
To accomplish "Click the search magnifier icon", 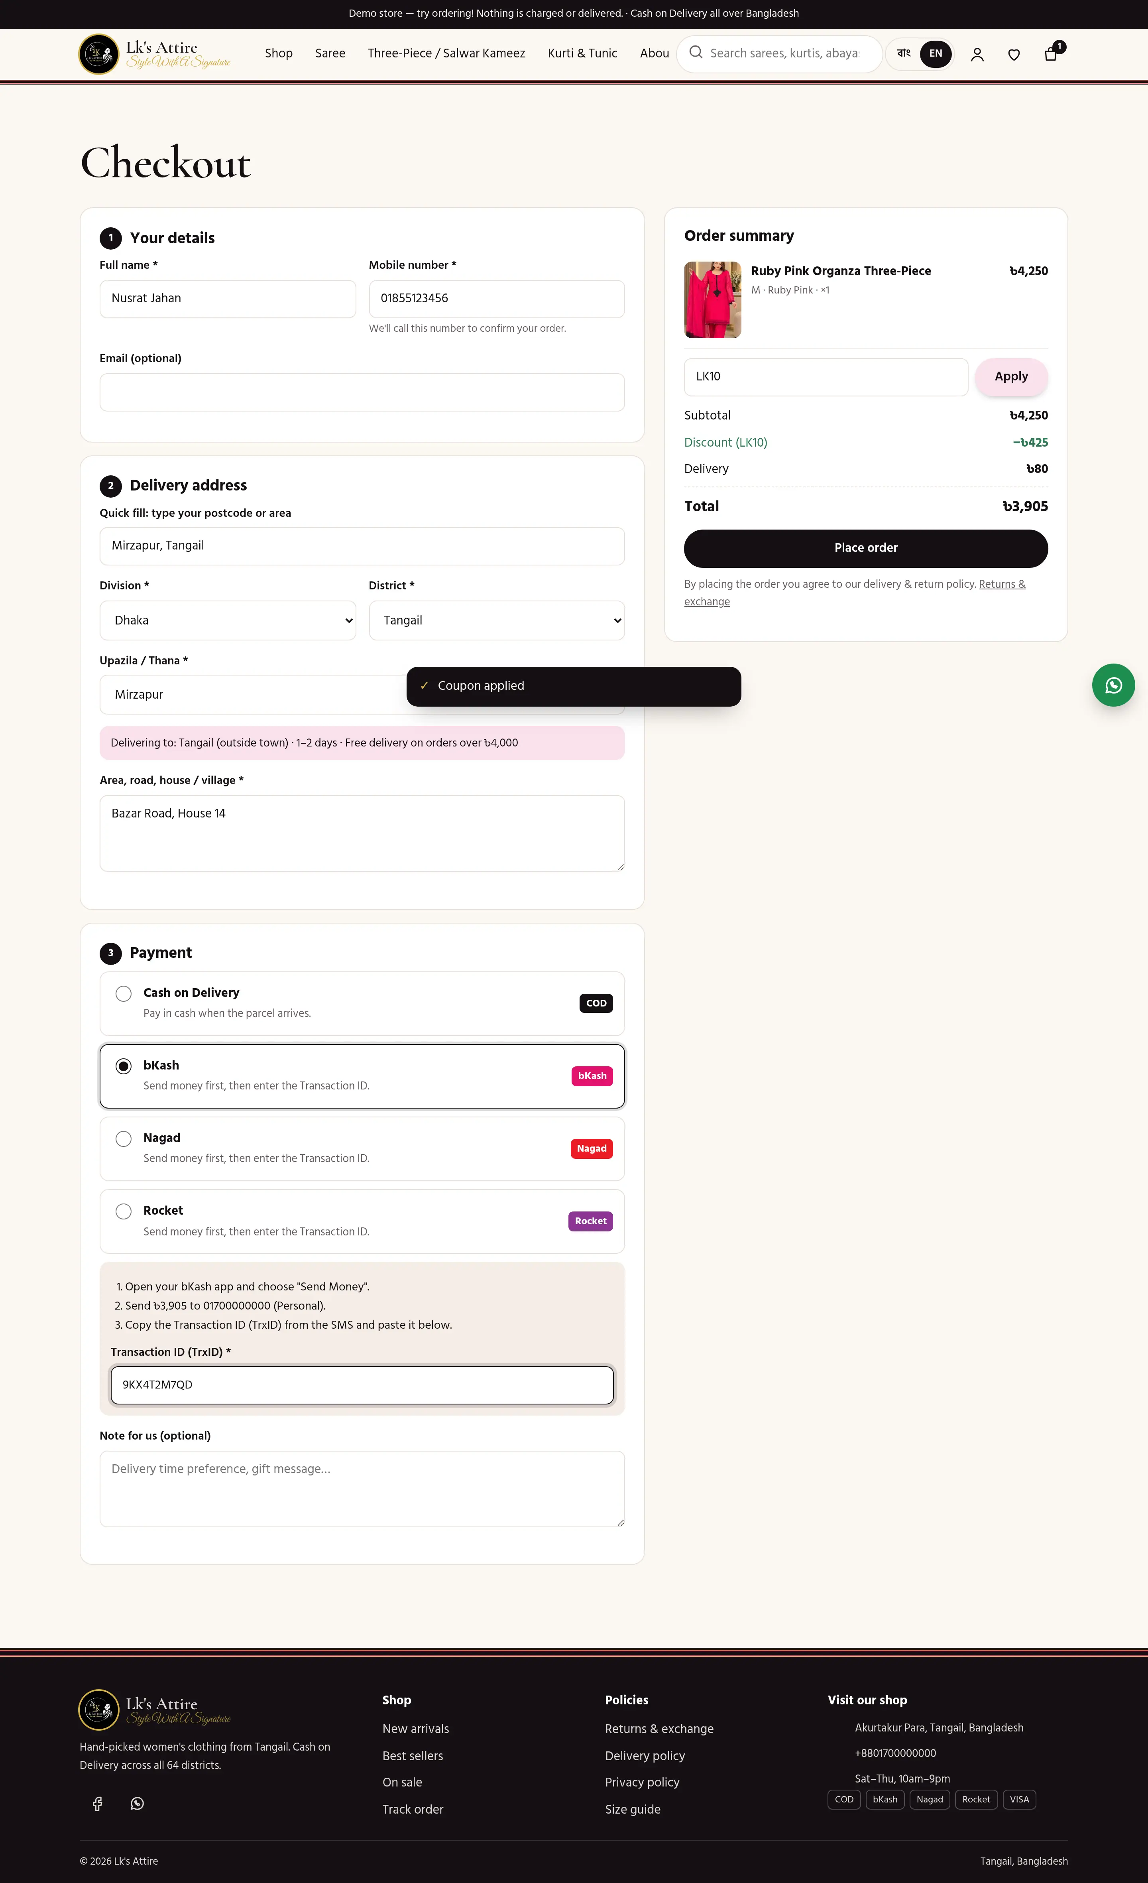I will click(696, 53).
